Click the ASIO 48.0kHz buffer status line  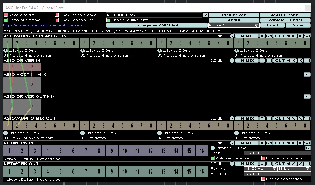[x=157, y=31]
